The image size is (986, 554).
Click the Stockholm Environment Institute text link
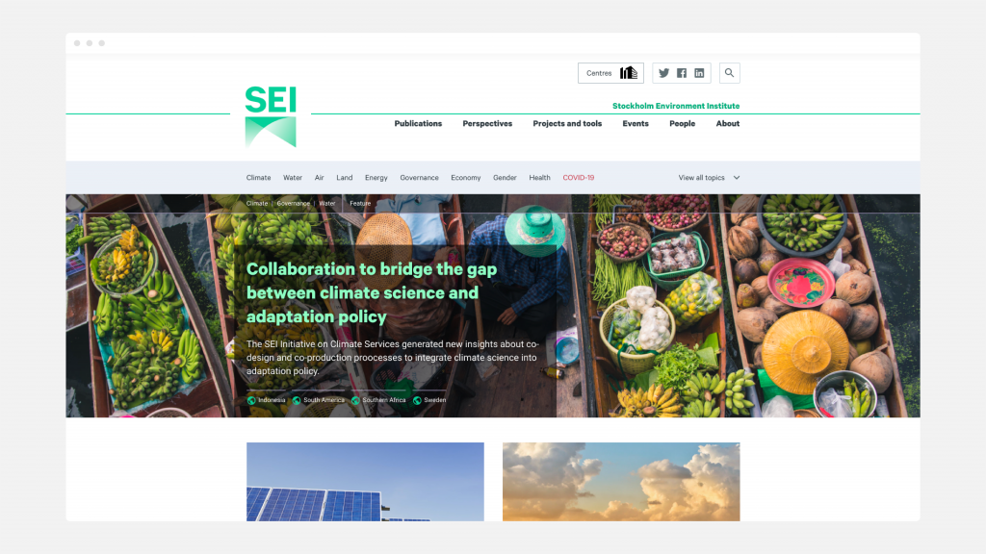[x=676, y=106]
